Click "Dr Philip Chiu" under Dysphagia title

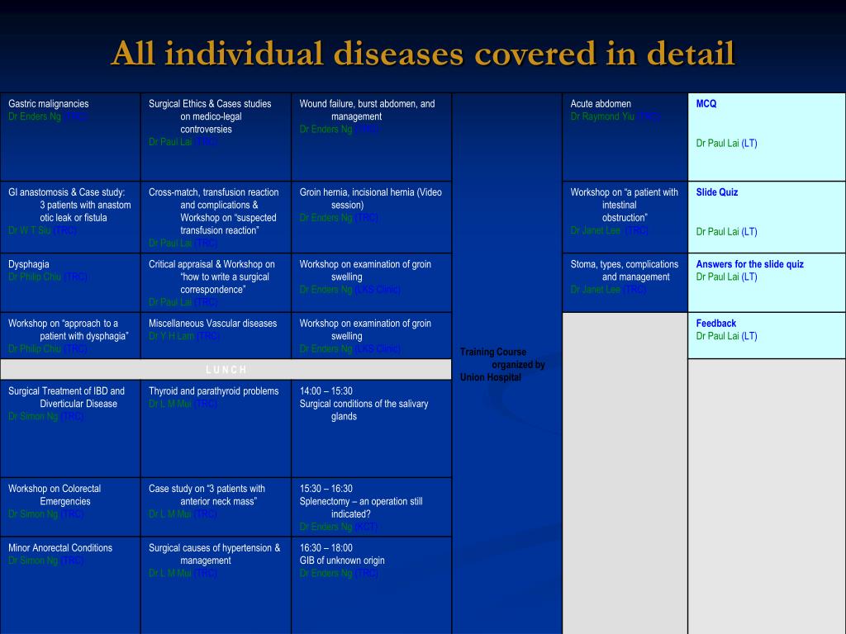[35, 277]
